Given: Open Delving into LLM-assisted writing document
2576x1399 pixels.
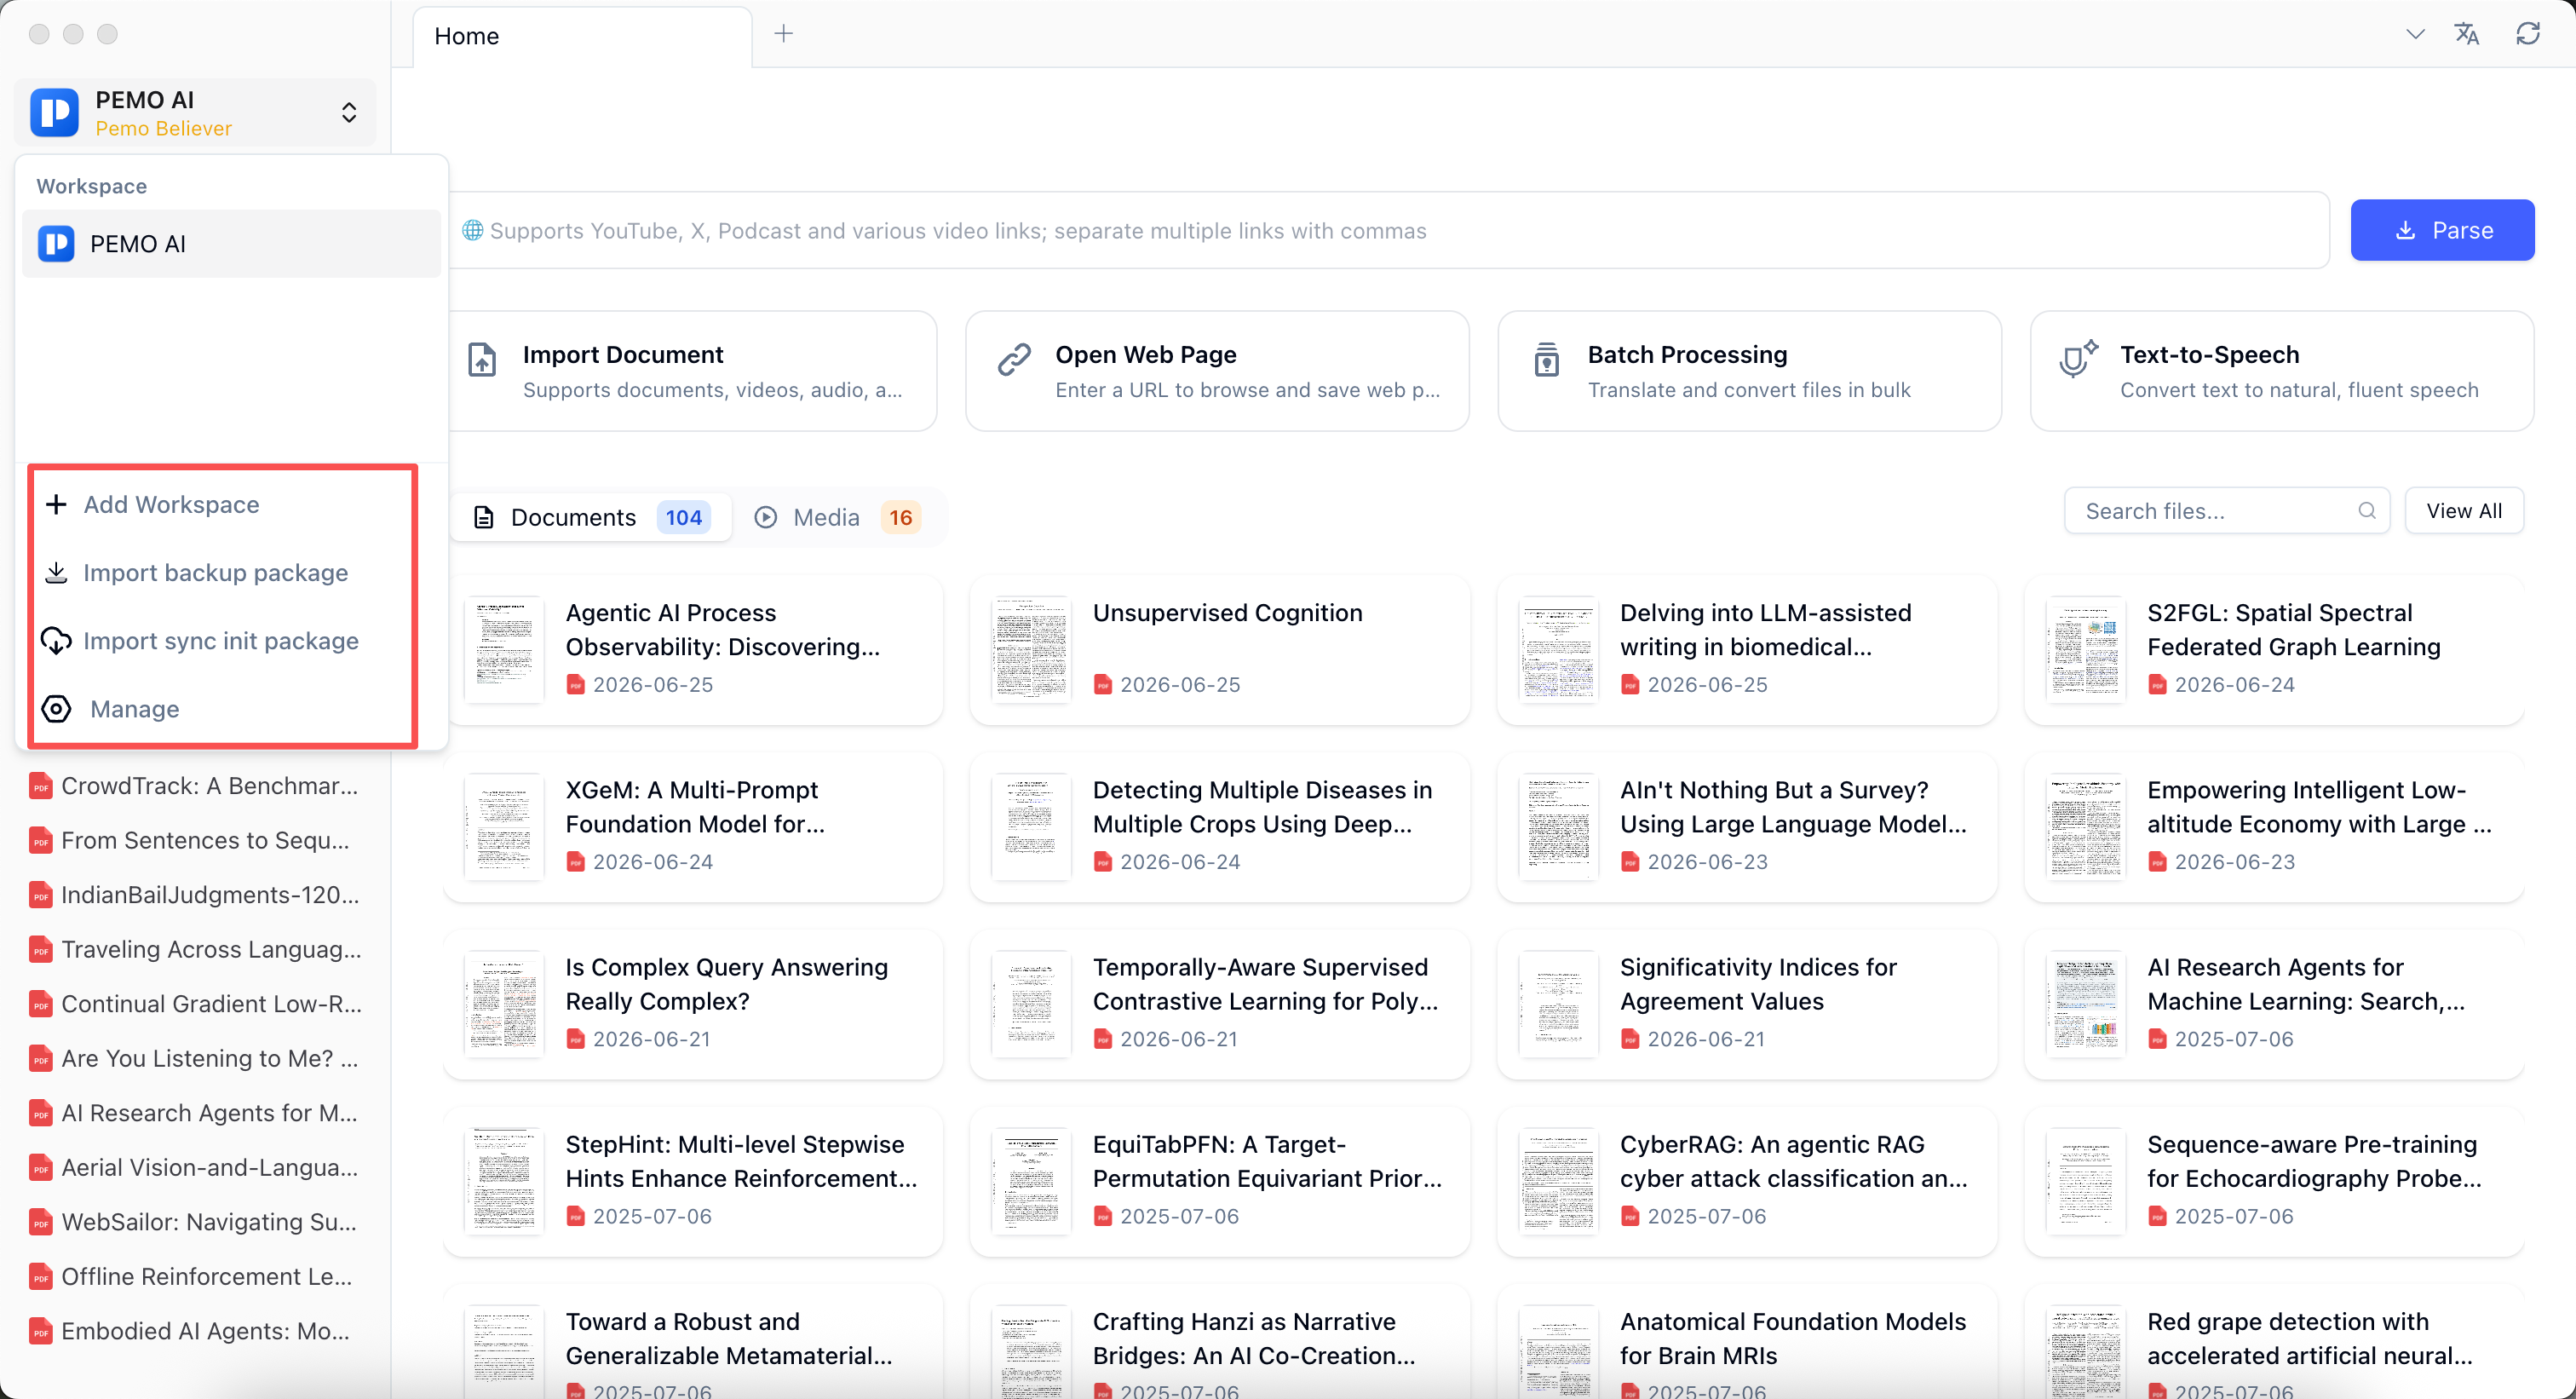Looking at the screenshot, I should [x=1747, y=649].
